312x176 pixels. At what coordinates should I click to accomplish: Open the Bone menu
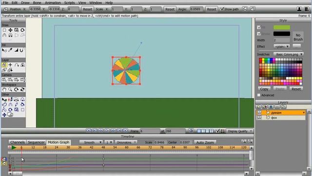point(37,3)
